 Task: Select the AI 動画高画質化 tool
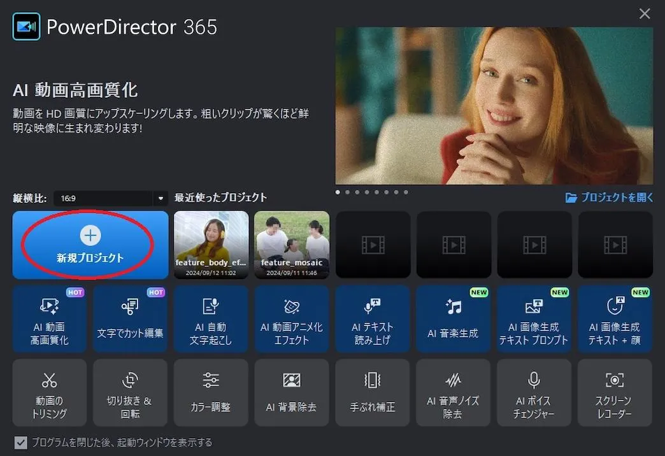49,318
